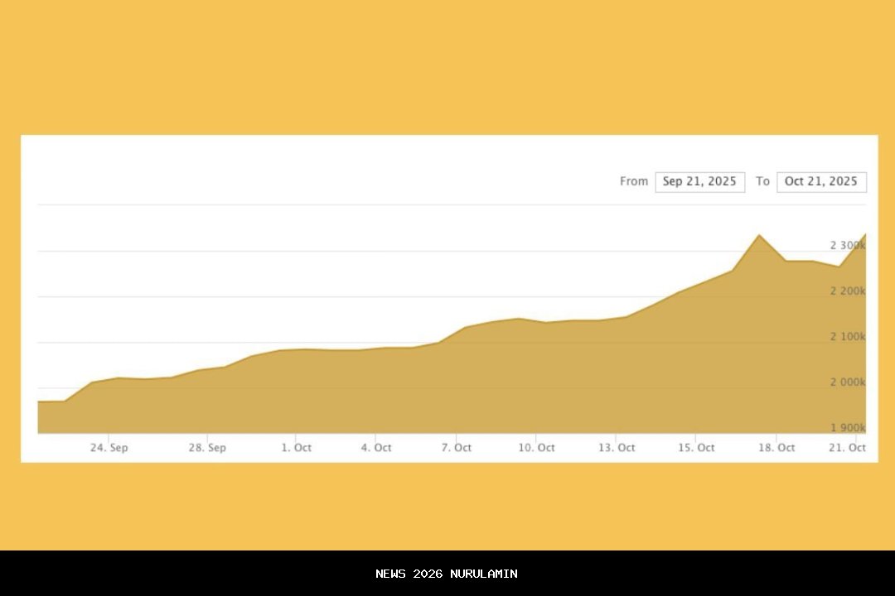Select the 4. Oct axis tick label

point(375,448)
